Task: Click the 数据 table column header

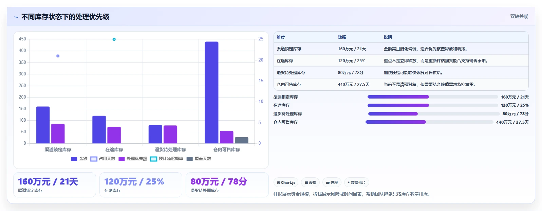Action: [342, 37]
